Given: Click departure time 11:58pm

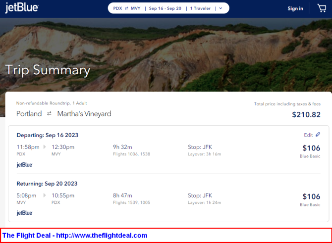Looking at the screenshot, I should click(x=28, y=147).
